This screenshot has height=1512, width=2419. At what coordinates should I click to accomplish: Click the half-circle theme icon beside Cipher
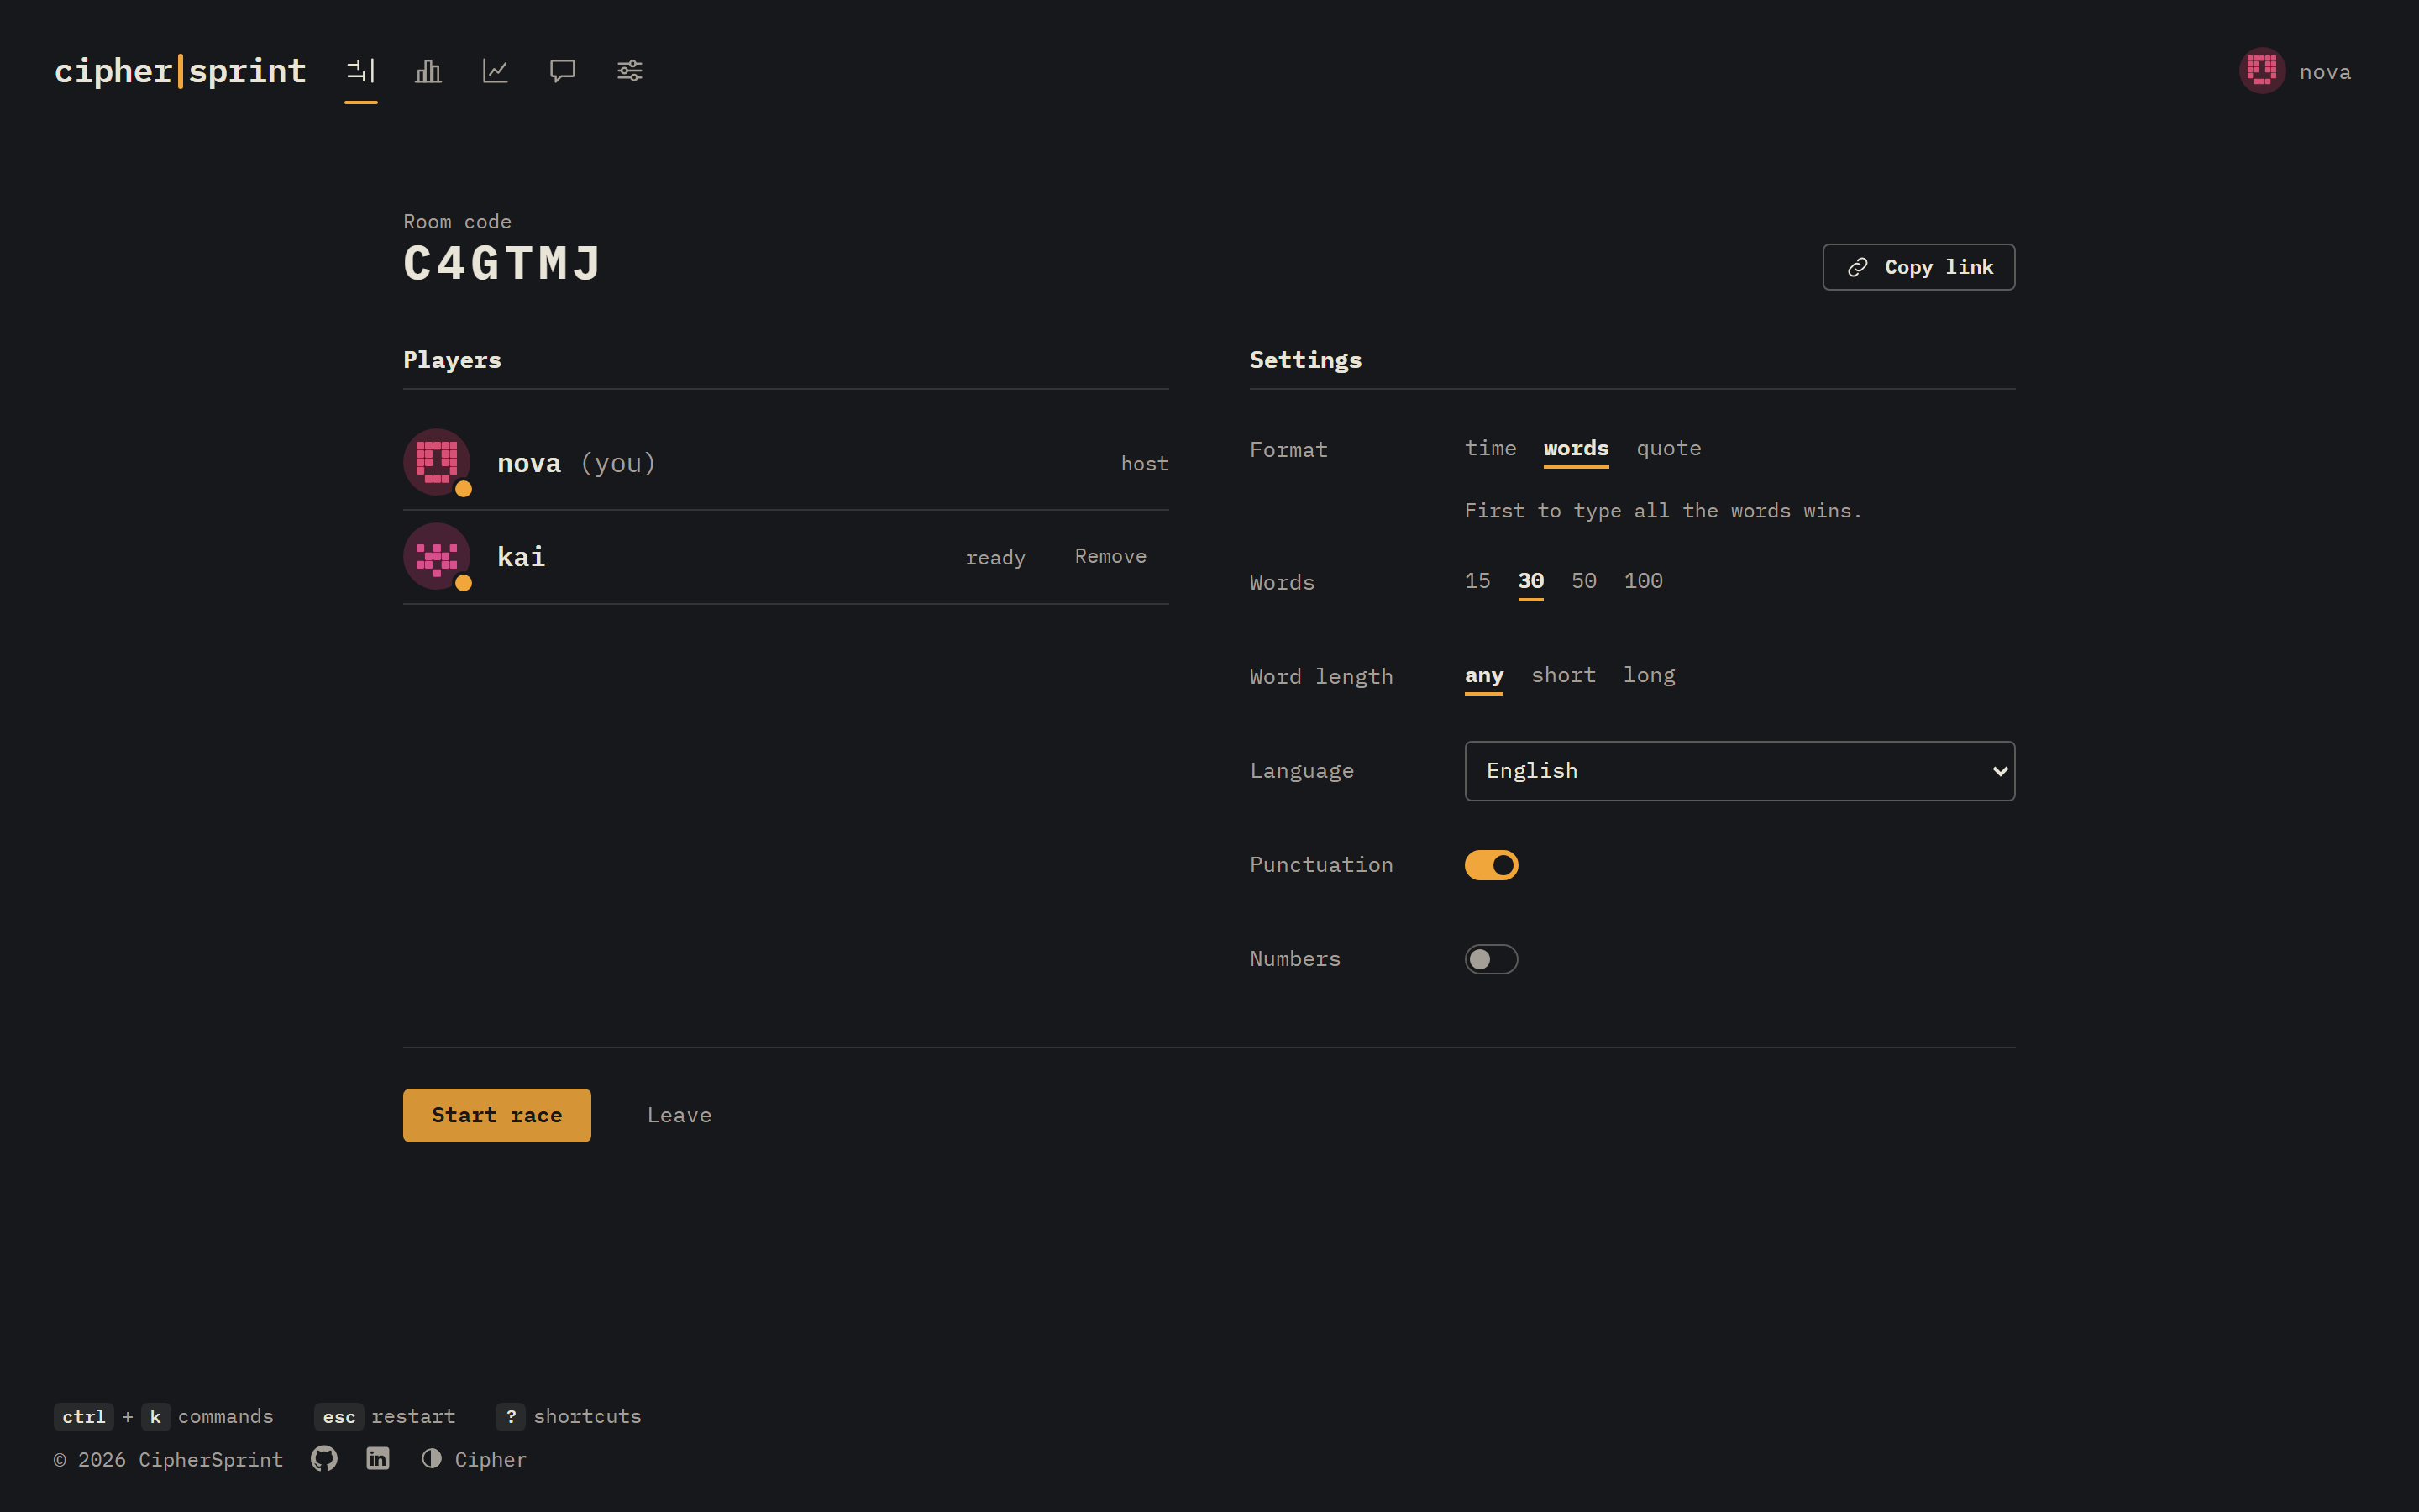tap(431, 1458)
